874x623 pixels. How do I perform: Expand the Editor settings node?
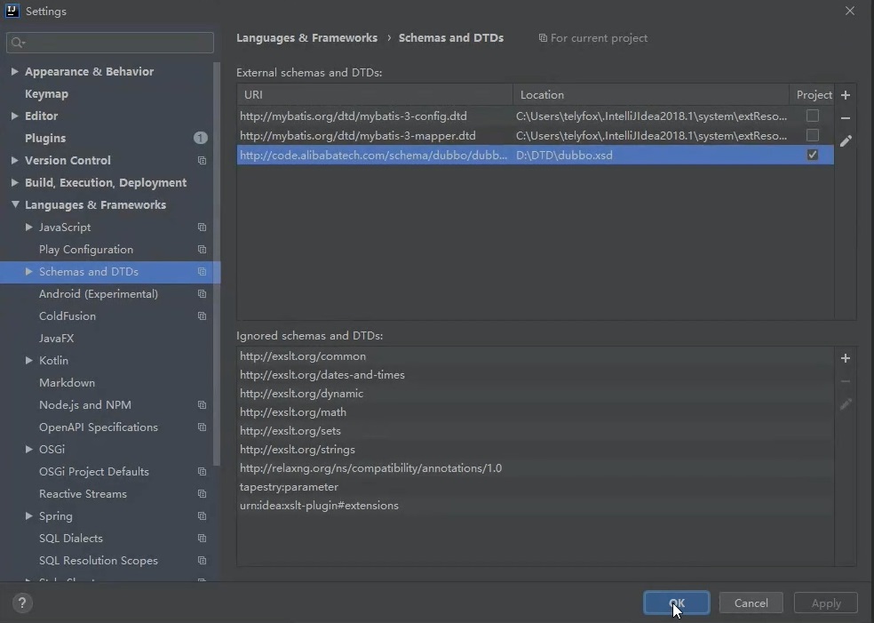pos(13,116)
